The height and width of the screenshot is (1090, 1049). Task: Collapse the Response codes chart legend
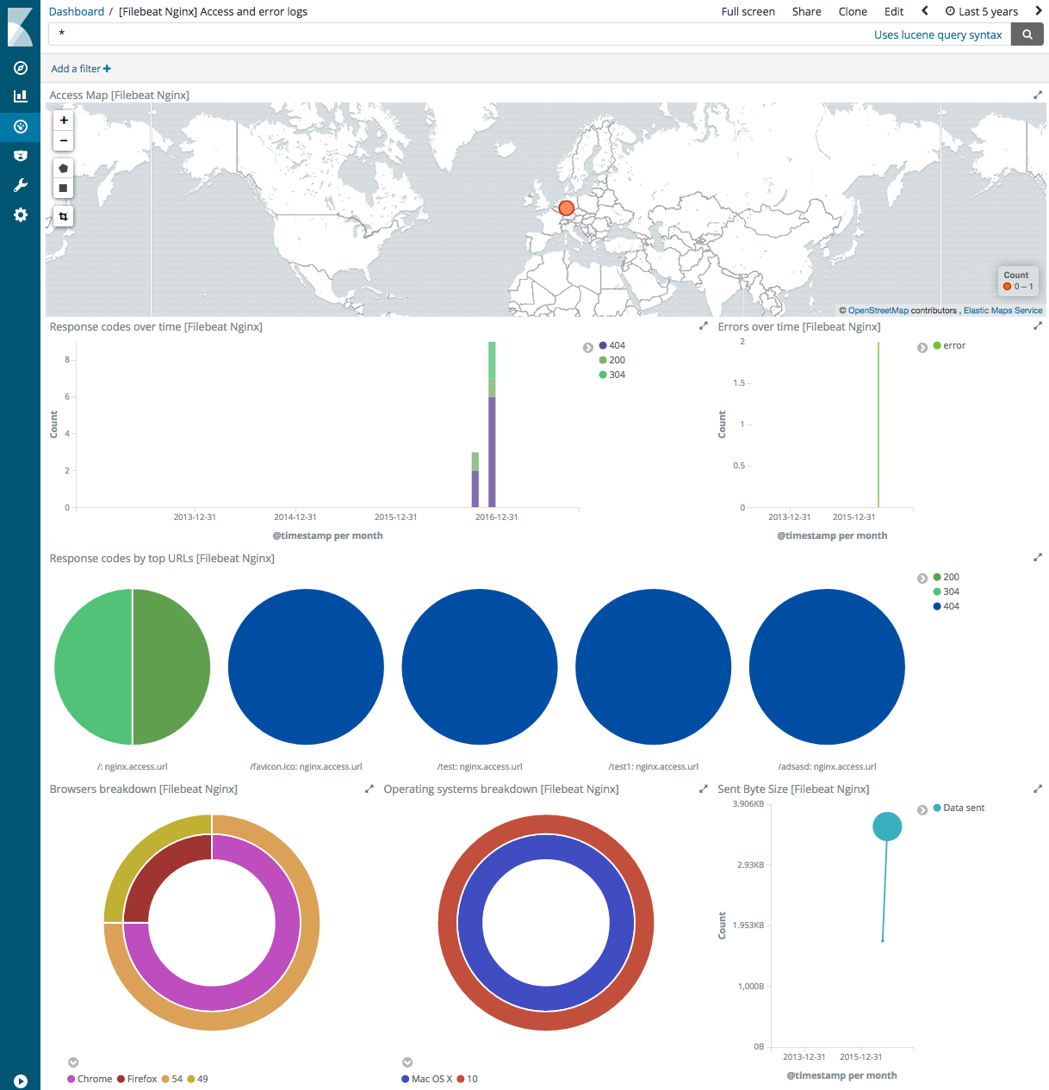pyautogui.click(x=588, y=347)
